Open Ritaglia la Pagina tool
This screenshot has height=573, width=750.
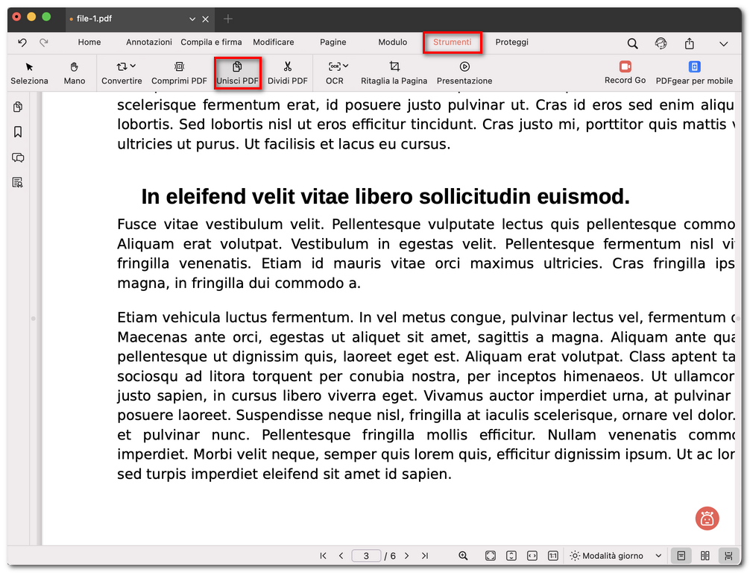pos(394,72)
